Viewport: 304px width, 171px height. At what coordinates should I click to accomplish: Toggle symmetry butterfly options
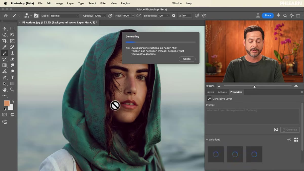[x=203, y=16]
